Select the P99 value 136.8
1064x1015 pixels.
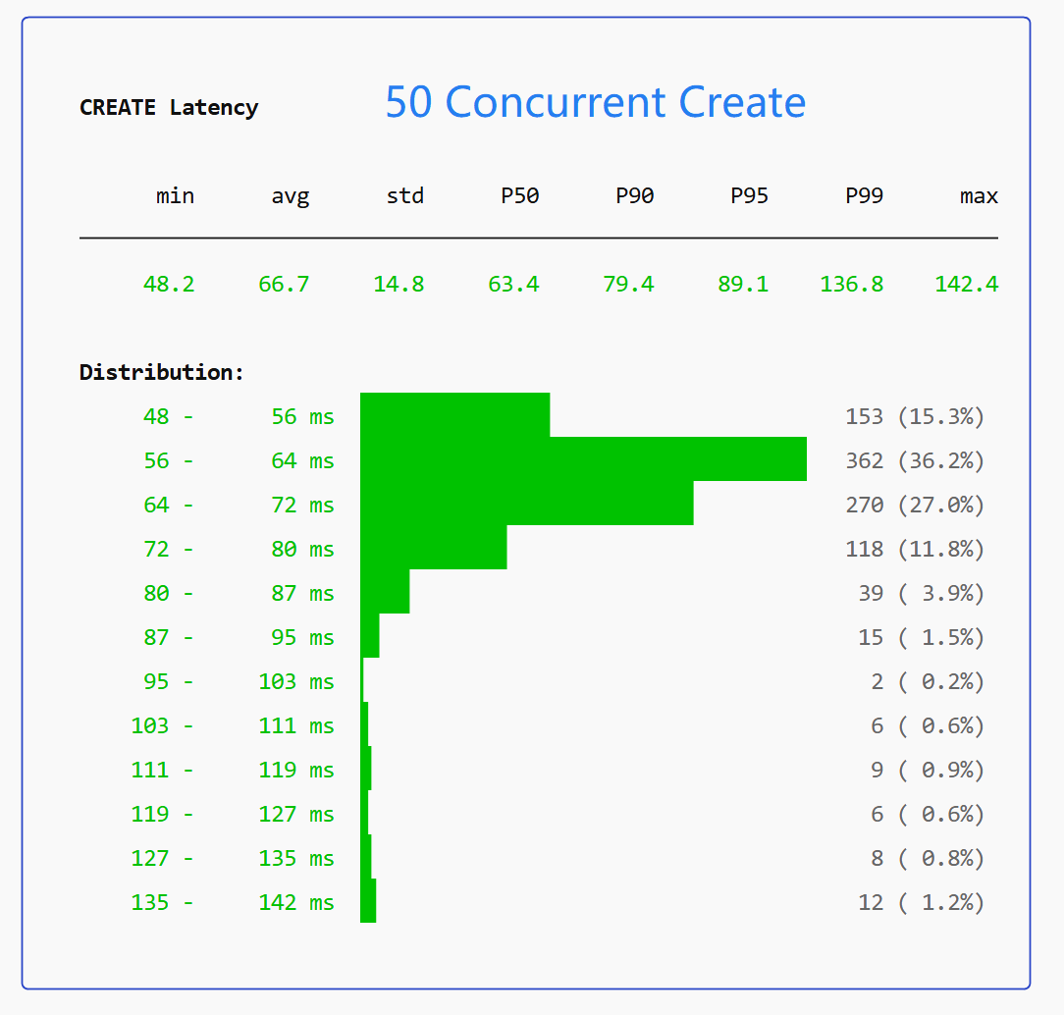(852, 284)
